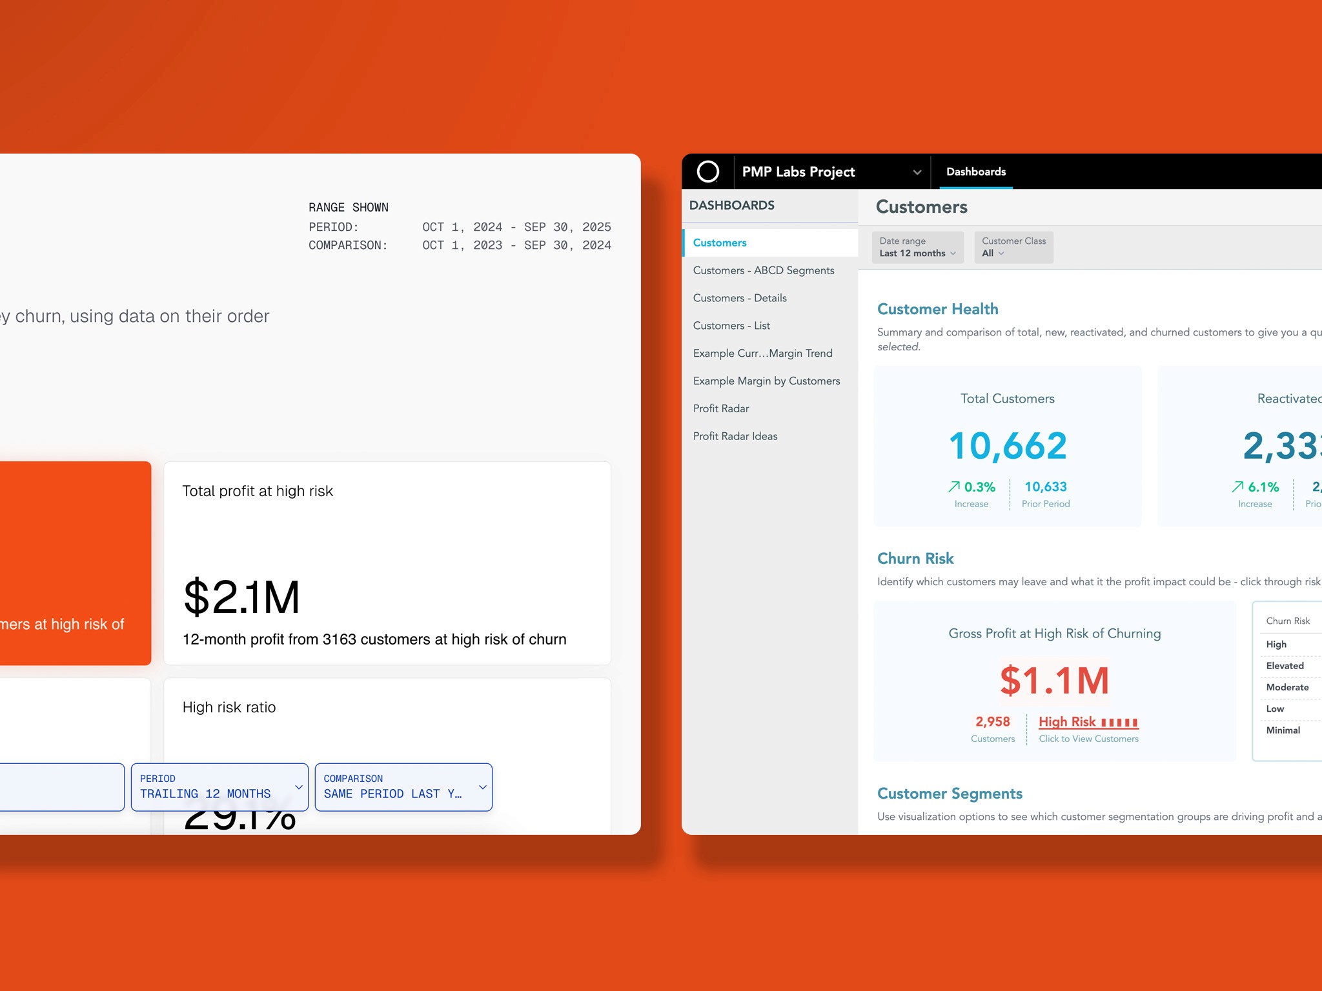1322x991 pixels.
Task: Expand the PMP Labs Project dropdown
Action: pos(916,172)
